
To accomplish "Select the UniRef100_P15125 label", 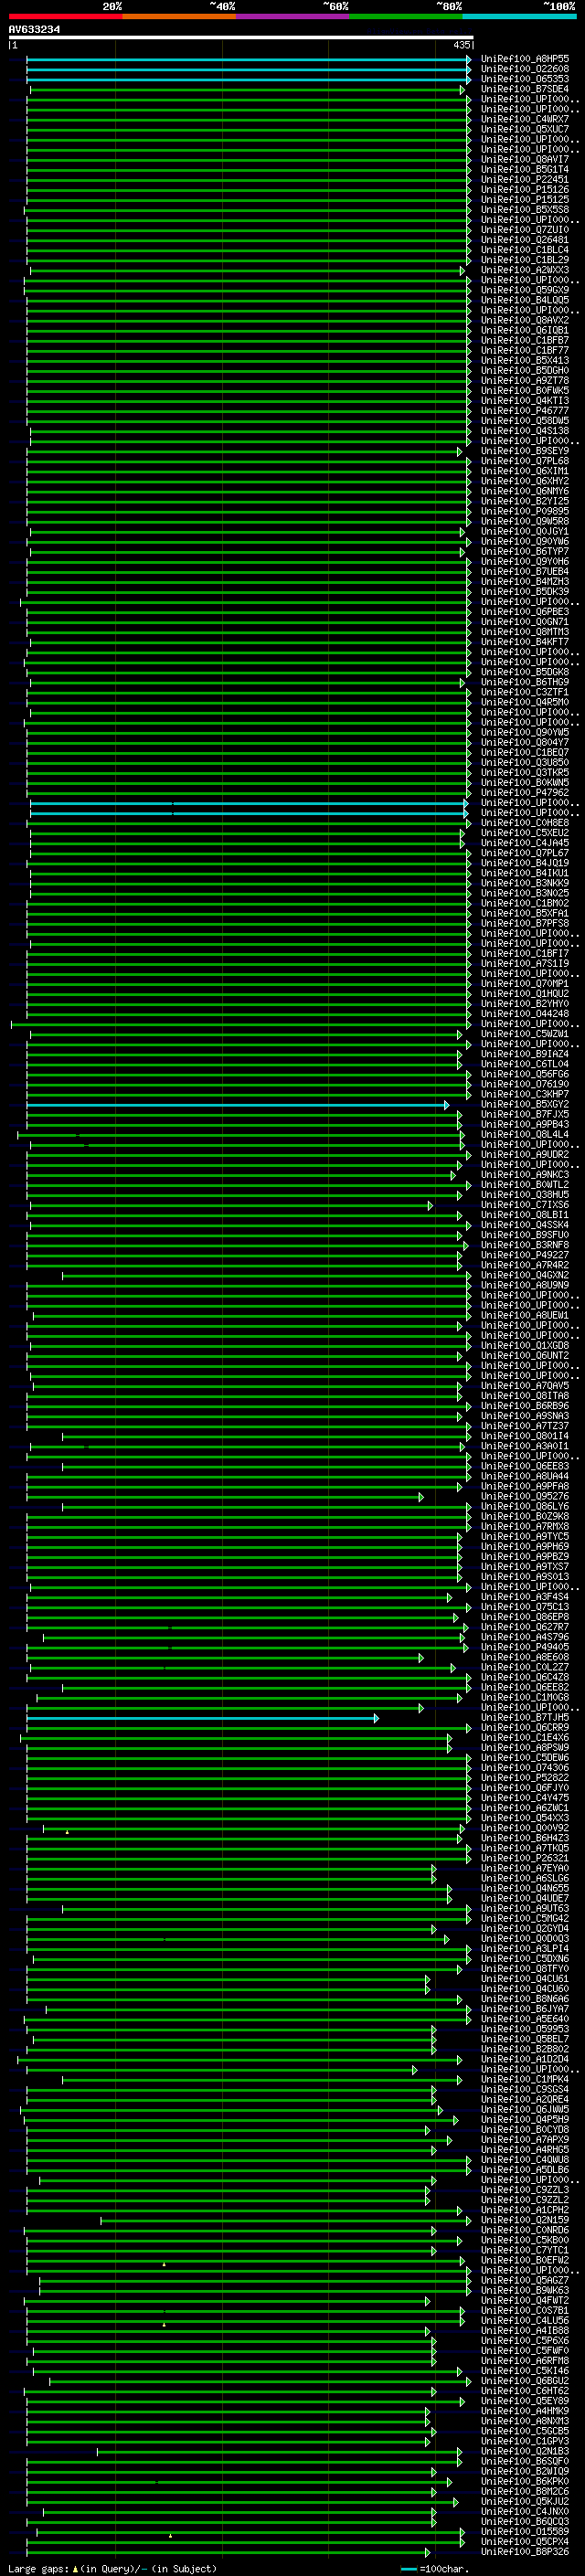I will tap(524, 200).
